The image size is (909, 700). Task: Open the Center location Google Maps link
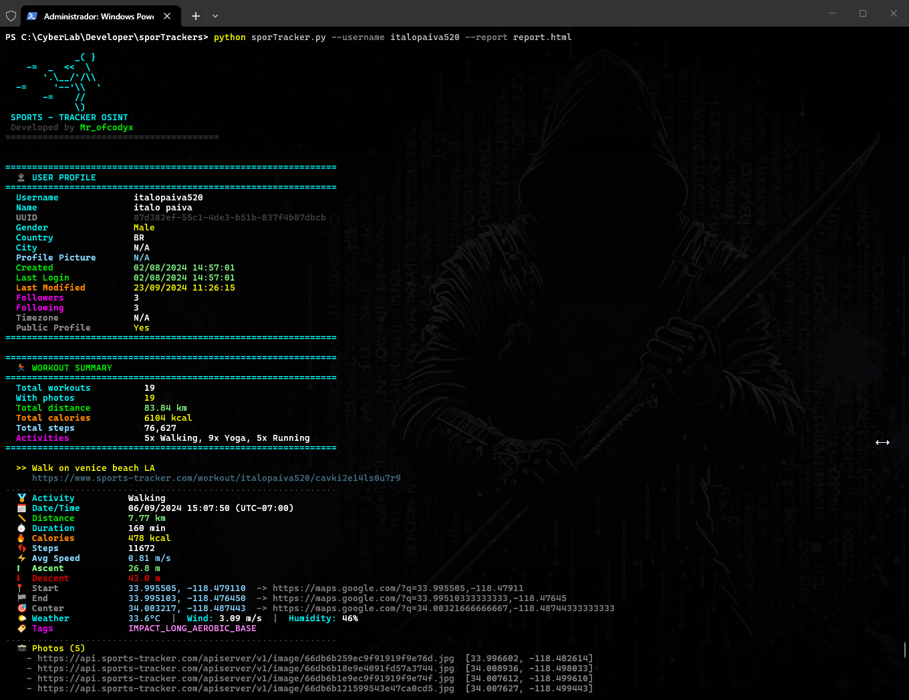[x=443, y=608]
